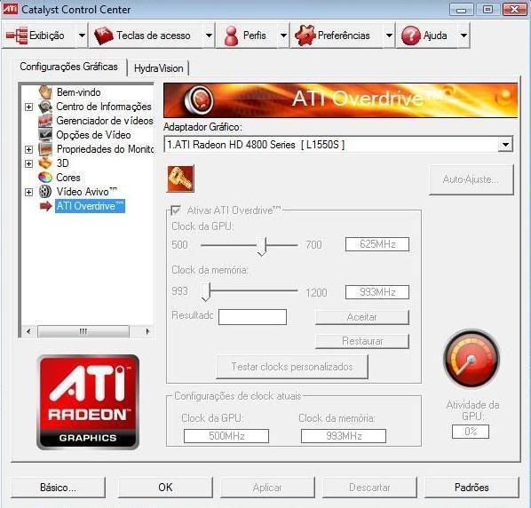The image size is (531, 508).
Task: Switch to the HydraVision tab
Action: [158, 68]
